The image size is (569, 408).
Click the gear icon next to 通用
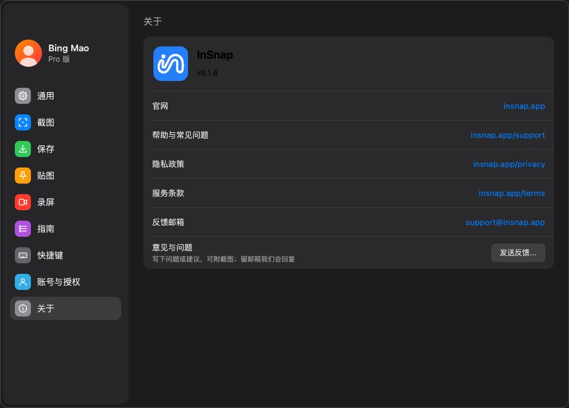[x=23, y=96]
